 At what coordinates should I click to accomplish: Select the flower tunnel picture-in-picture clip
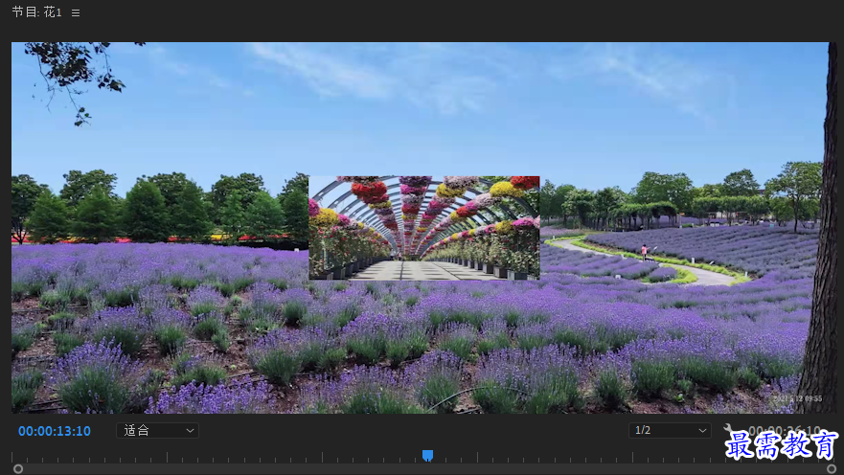coord(424,228)
